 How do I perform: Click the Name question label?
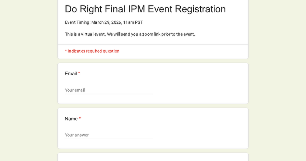click(71, 119)
